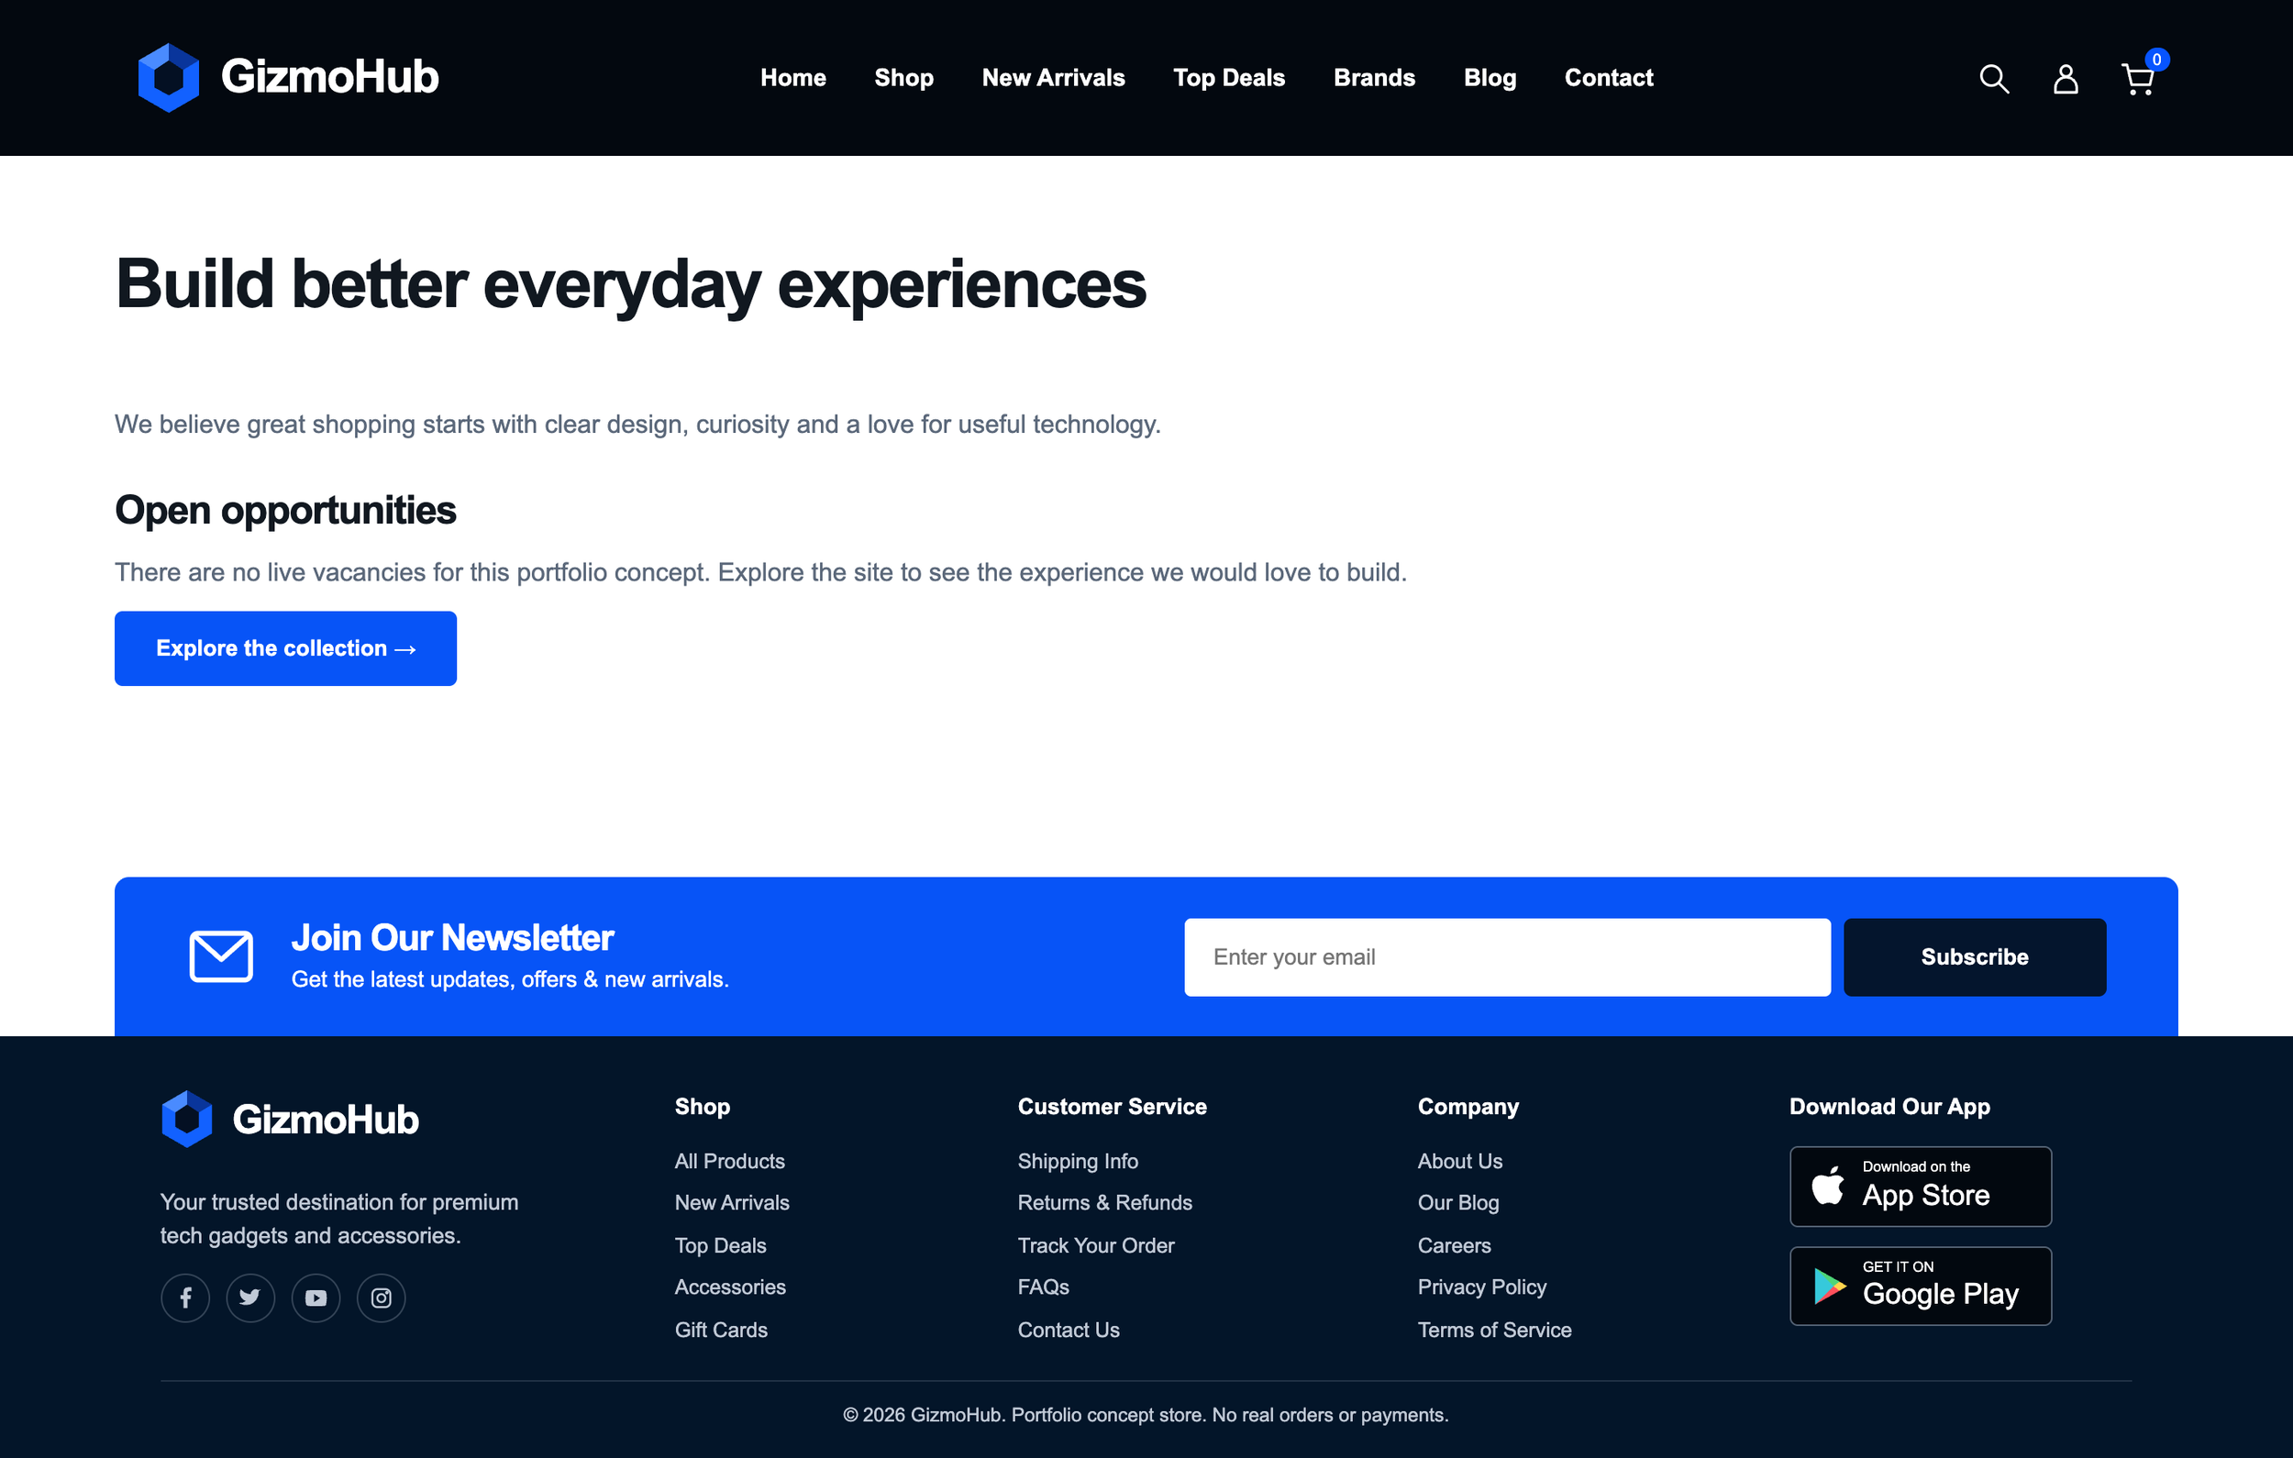Go to Home in navigation
Screen dimensions: 2293x1458
[x=793, y=78]
